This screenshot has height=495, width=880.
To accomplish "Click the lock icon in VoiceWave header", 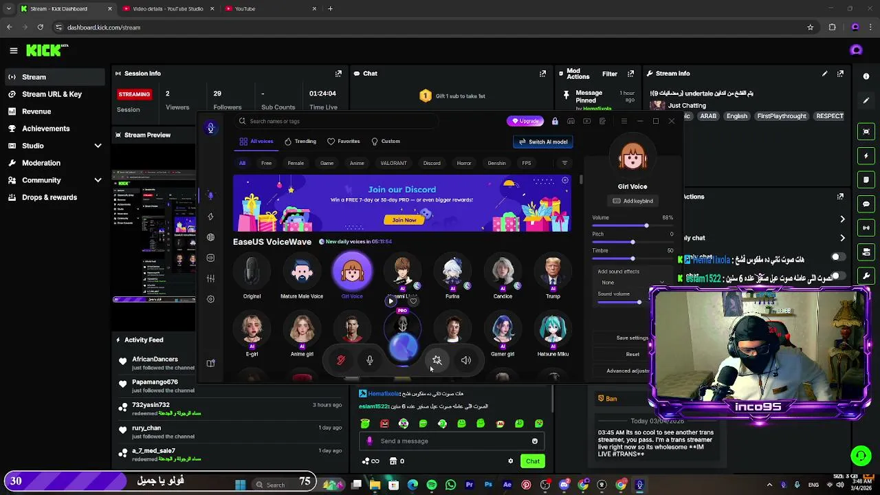I will coord(555,121).
